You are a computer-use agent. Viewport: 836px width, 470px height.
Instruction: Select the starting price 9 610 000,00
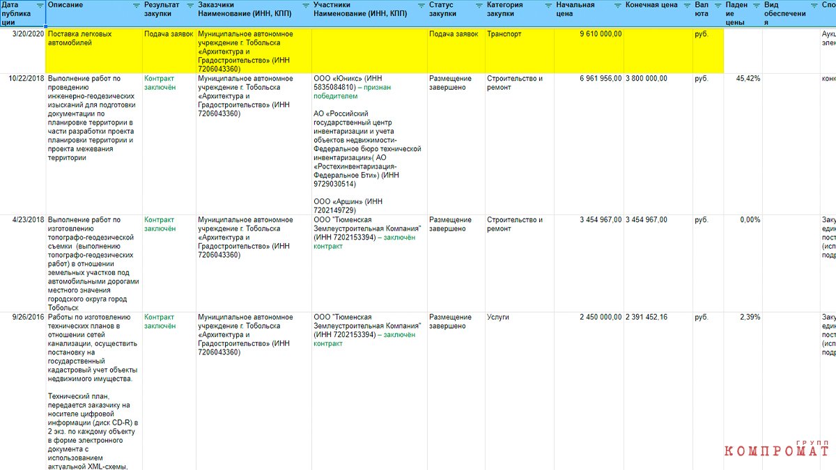click(x=589, y=50)
